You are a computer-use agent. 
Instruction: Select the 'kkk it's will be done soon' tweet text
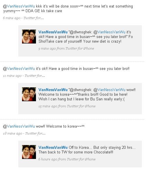coord(68,8)
